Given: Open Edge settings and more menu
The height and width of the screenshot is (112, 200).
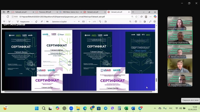Looking at the screenshot, I should click(x=150, y=17).
